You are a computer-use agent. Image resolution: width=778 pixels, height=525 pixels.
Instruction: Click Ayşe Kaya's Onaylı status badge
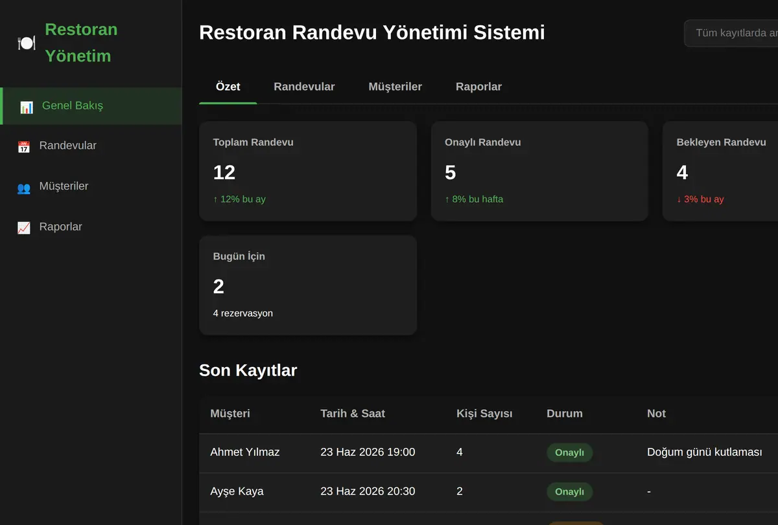(569, 492)
